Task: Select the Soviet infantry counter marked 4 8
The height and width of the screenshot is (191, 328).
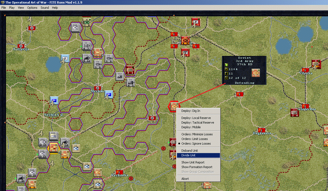Action: 185,40
